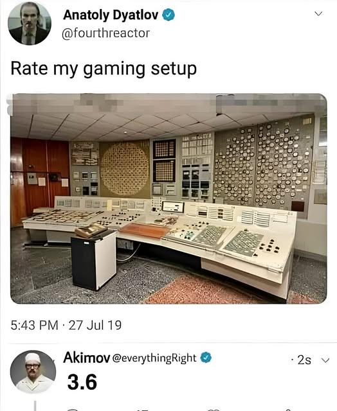Visit the @fourthreactor handle

[x=105, y=33]
